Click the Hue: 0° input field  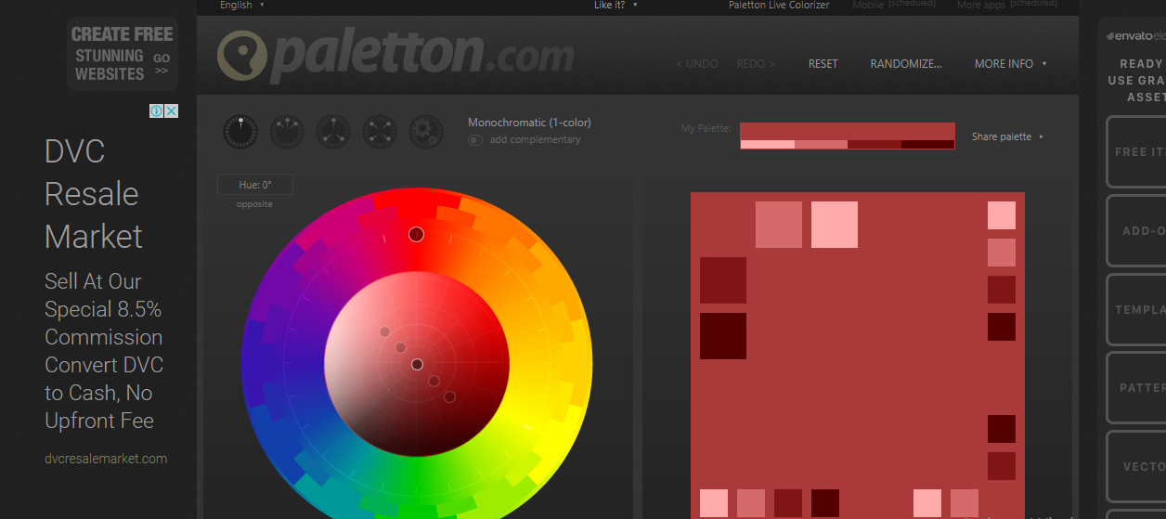click(255, 185)
